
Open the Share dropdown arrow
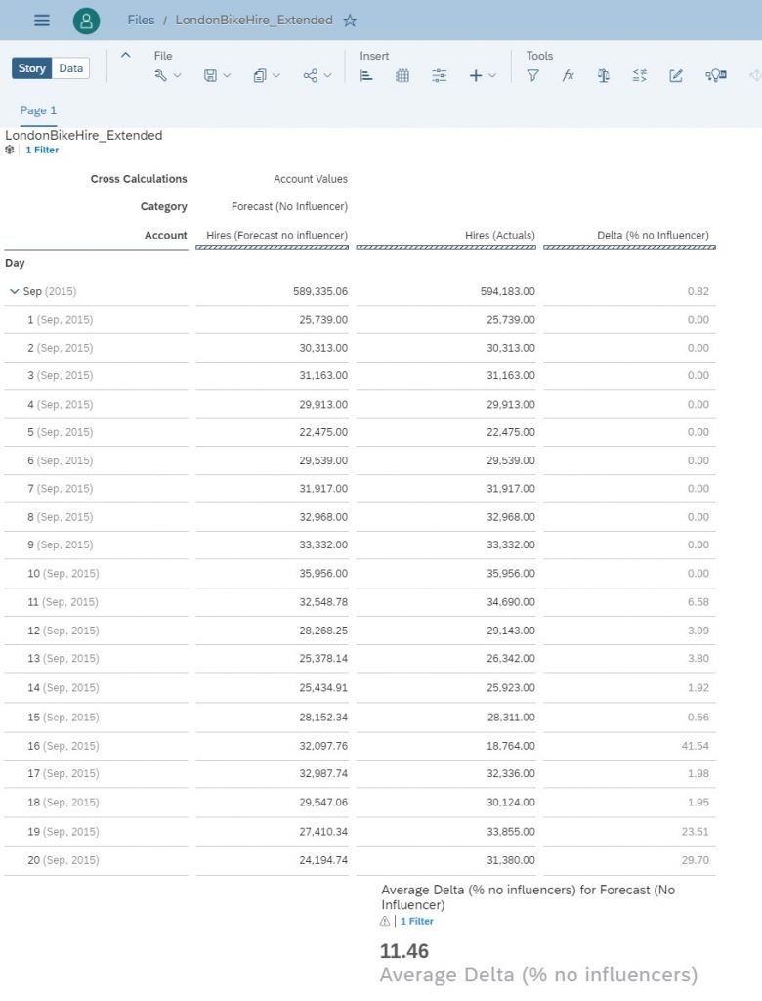tap(327, 76)
